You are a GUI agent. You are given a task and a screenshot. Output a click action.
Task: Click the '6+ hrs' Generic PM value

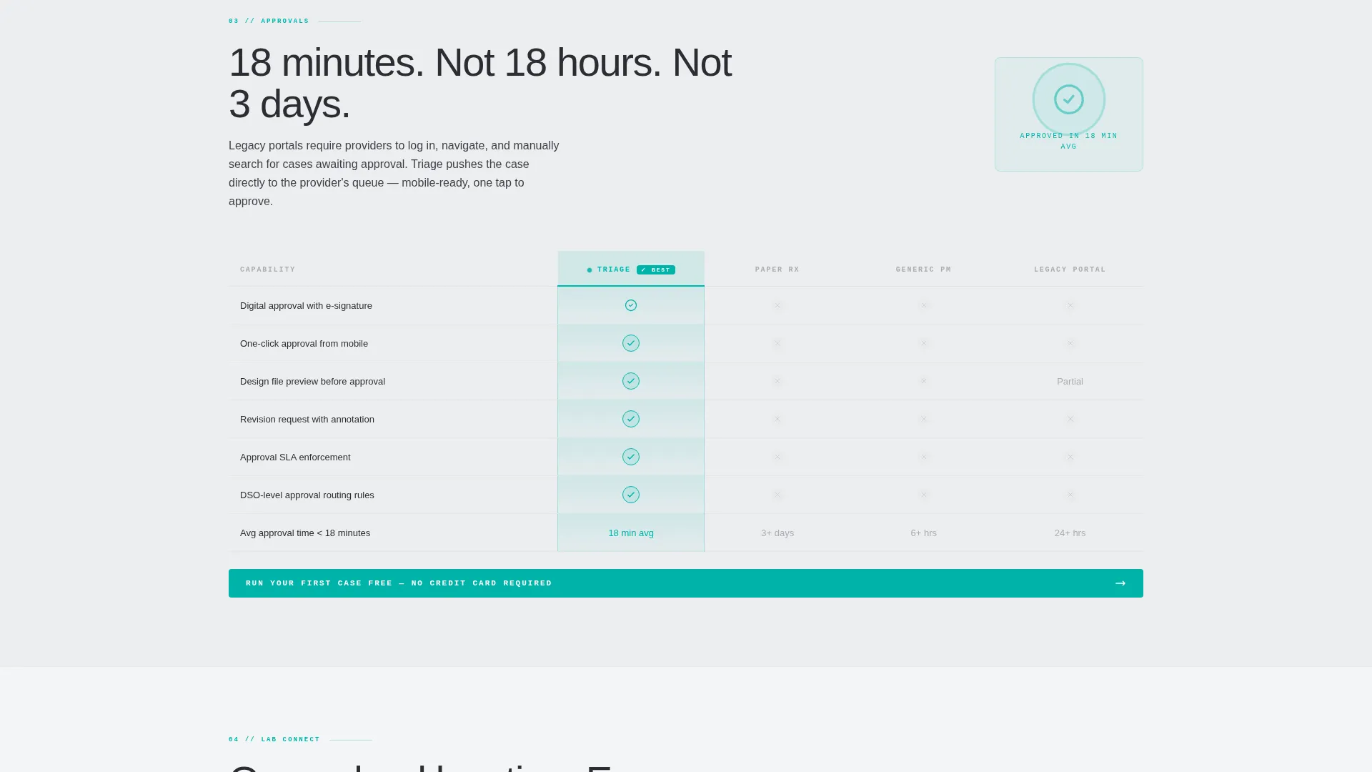tap(923, 533)
